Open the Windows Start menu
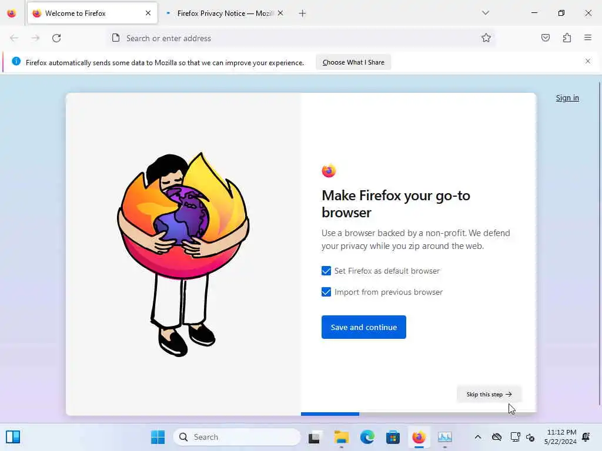The width and height of the screenshot is (602, 451). [158, 437]
